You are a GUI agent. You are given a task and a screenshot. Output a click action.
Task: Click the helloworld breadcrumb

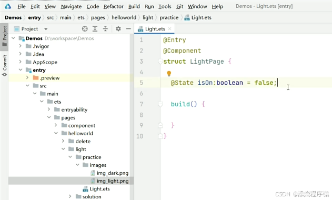(124, 17)
